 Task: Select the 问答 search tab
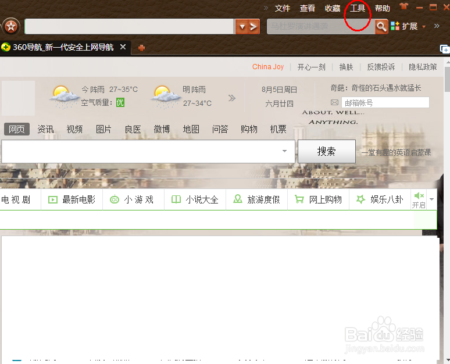pos(220,129)
